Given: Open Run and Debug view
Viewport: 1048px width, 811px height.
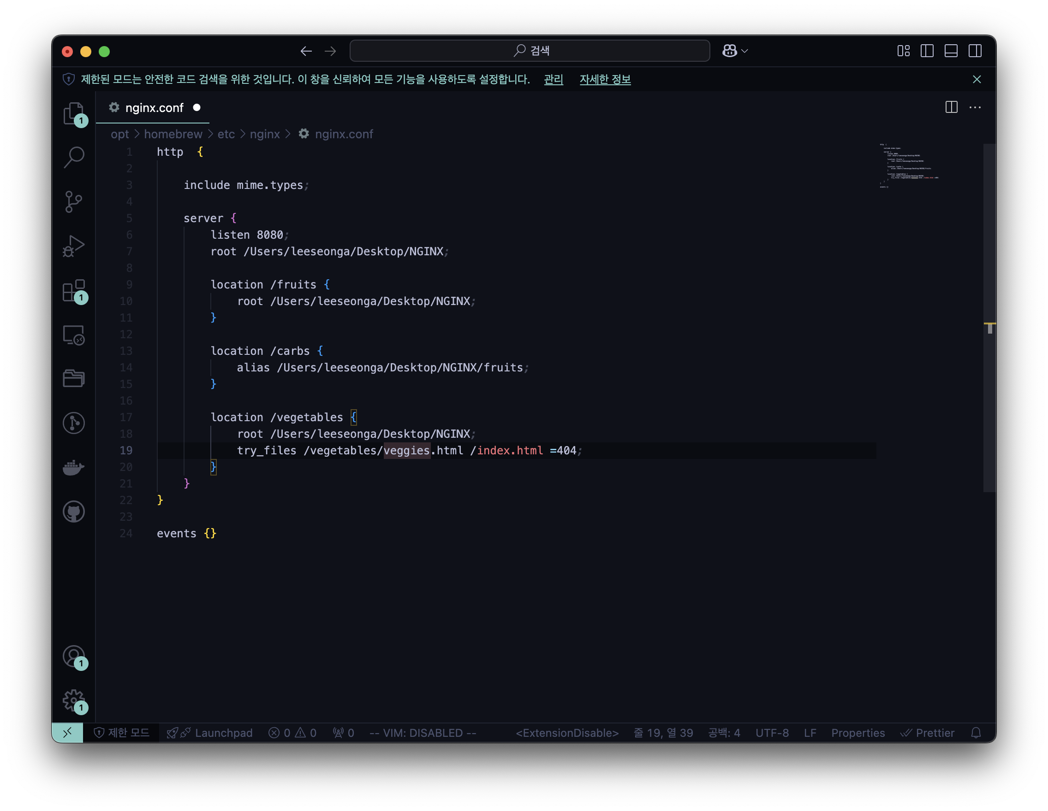Looking at the screenshot, I should coord(73,246).
